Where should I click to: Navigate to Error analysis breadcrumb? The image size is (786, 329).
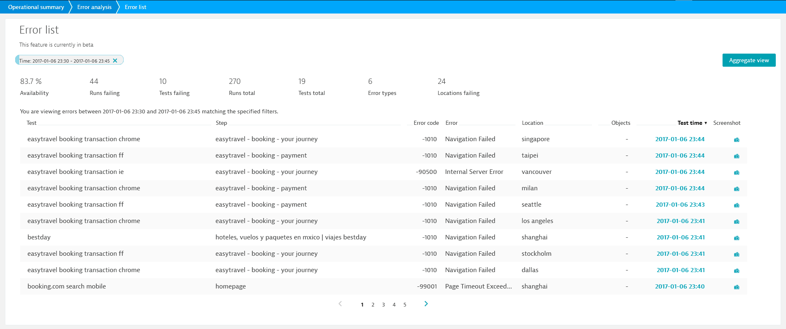(94, 7)
